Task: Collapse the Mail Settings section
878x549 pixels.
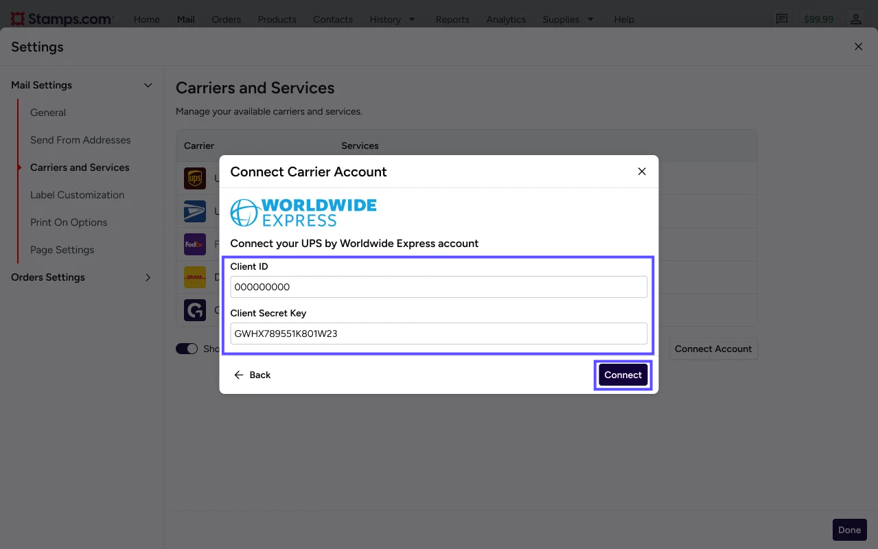Action: 148,85
